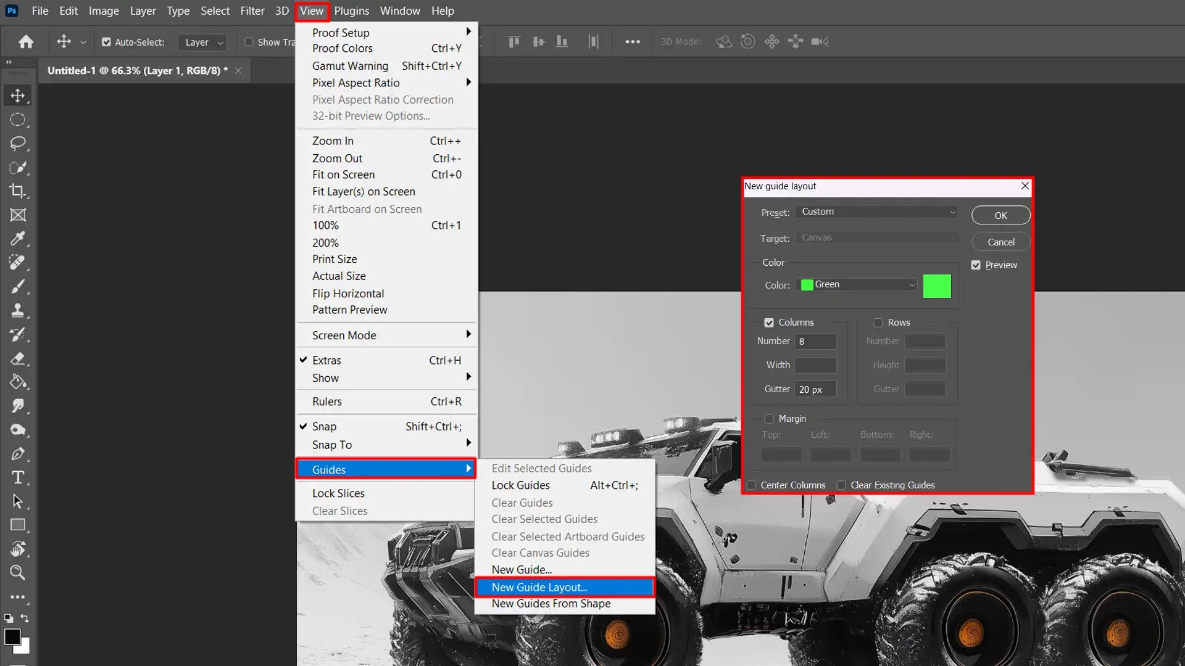
Task: Open the Auto-Select Layer dropdown
Action: click(x=202, y=42)
